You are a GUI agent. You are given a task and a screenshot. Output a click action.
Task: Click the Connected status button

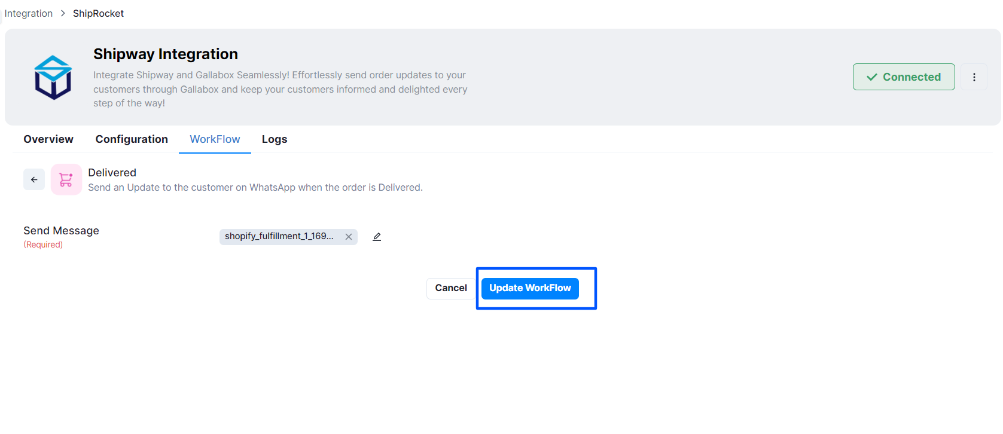tap(904, 77)
